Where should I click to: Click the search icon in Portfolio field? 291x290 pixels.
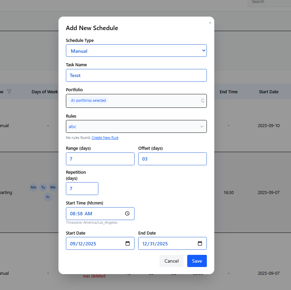pyautogui.click(x=202, y=100)
